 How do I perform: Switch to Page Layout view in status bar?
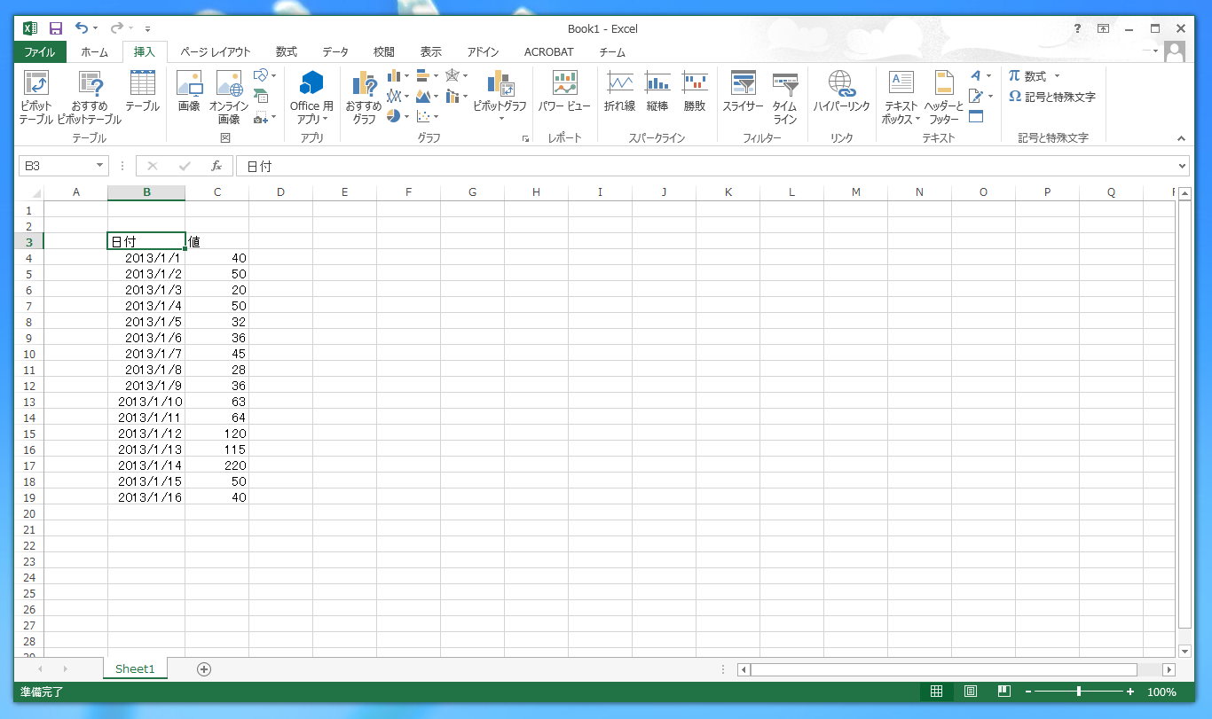coord(971,692)
